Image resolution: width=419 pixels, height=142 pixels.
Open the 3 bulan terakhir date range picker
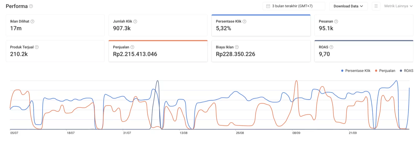(294, 6)
